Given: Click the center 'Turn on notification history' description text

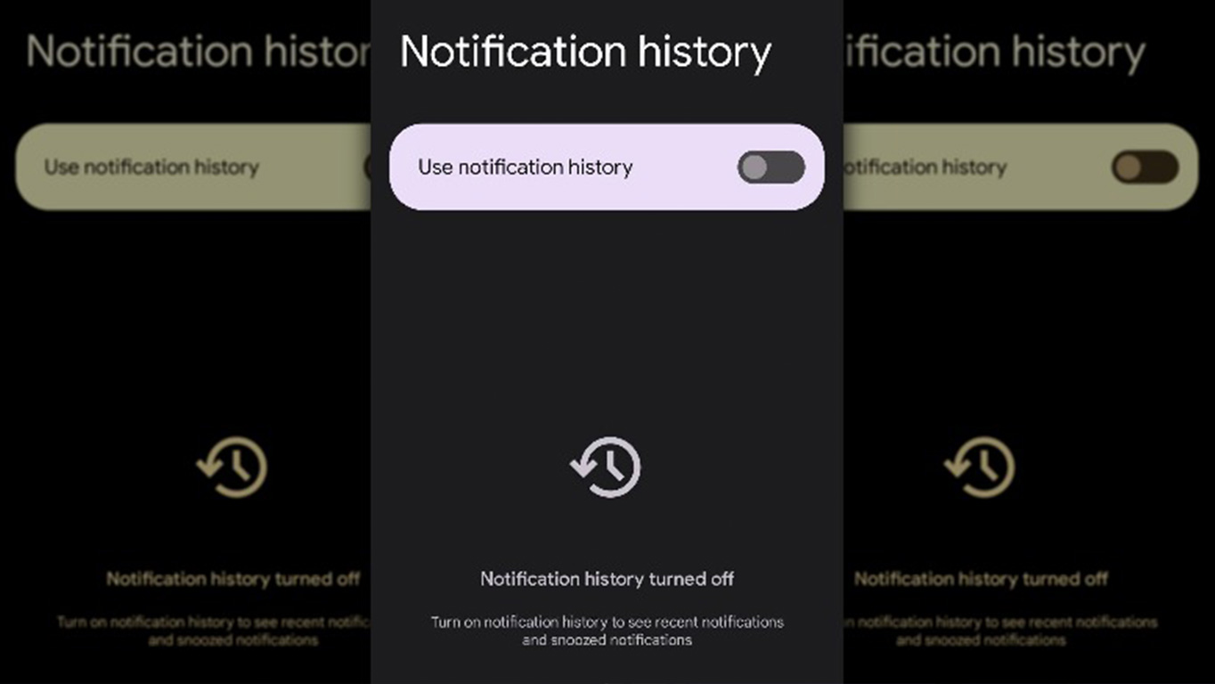Looking at the screenshot, I should (x=607, y=622).
